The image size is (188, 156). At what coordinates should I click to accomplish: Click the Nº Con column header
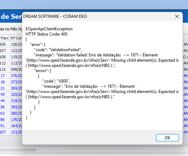(x=16, y=38)
